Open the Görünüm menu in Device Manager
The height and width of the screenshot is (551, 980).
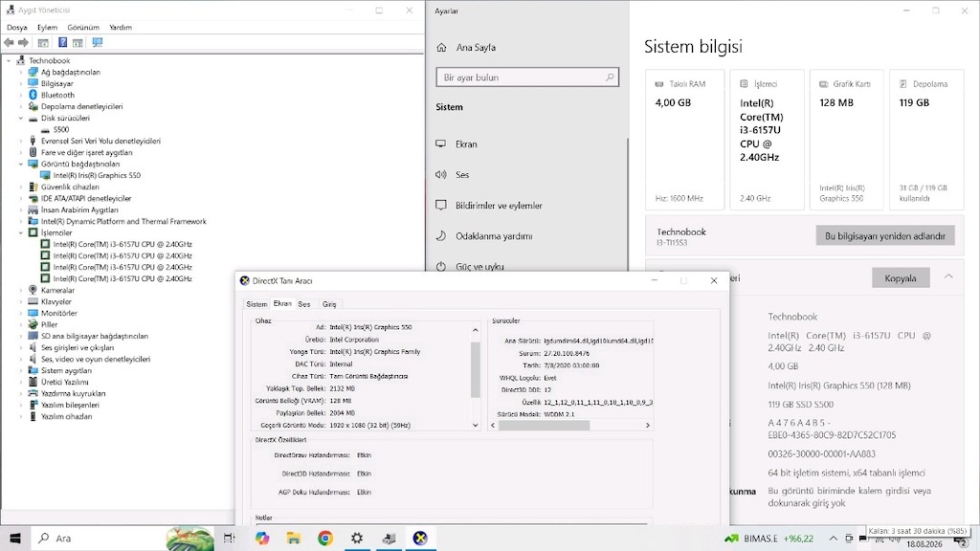83,28
